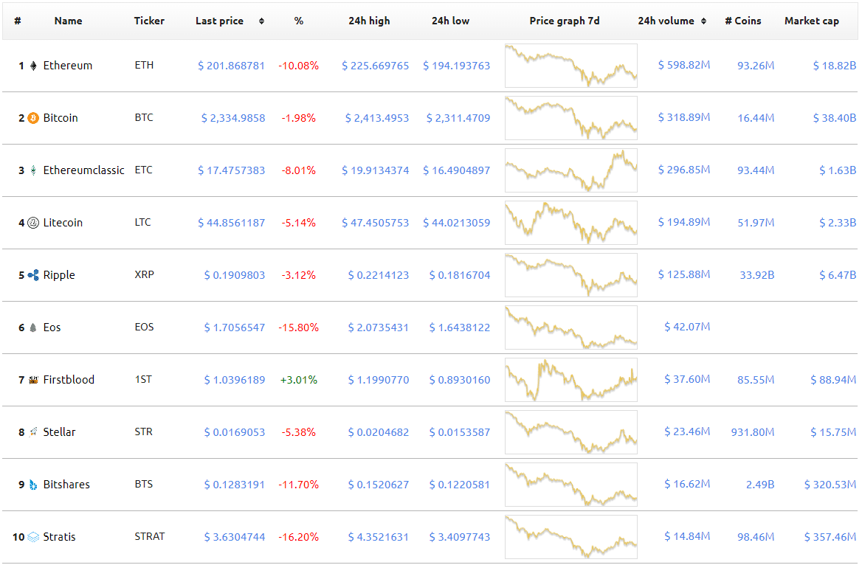Click the Stellar rocket icon
The height and width of the screenshot is (565, 862).
click(x=33, y=432)
